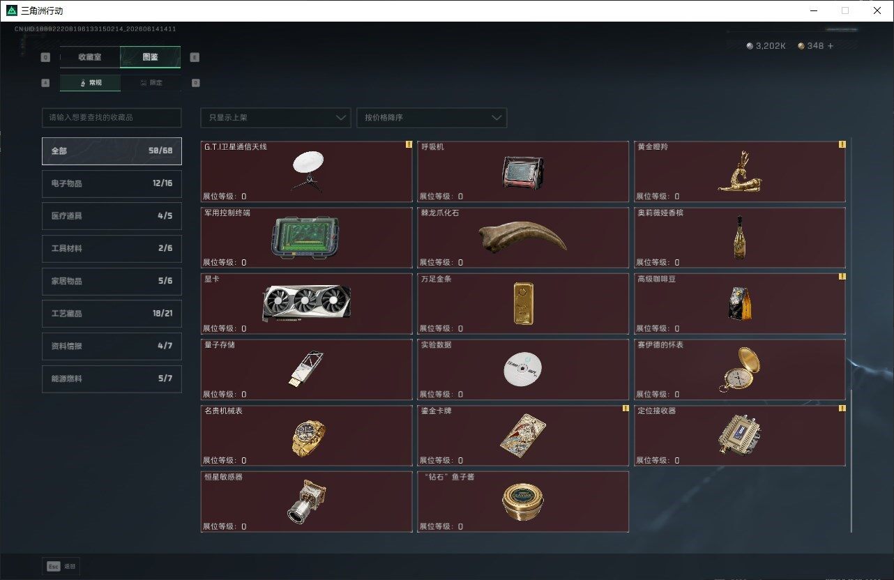Image resolution: width=894 pixels, height=580 pixels.
Task: Click alert badge on 鎏金卡牌 card
Action: coord(626,409)
